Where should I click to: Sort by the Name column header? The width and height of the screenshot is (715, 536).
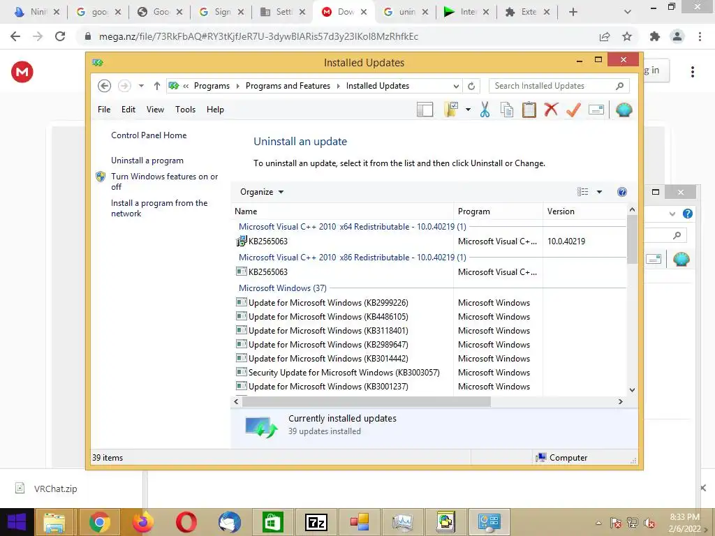(342, 211)
